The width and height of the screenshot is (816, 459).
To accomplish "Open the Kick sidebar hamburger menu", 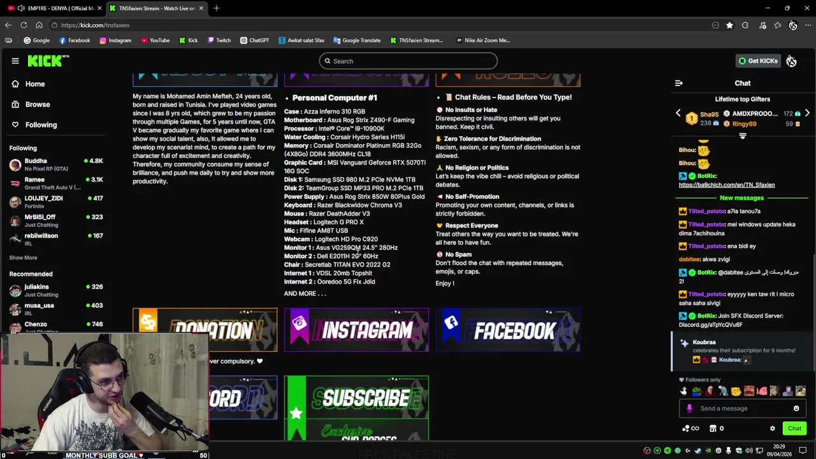I will [15, 61].
